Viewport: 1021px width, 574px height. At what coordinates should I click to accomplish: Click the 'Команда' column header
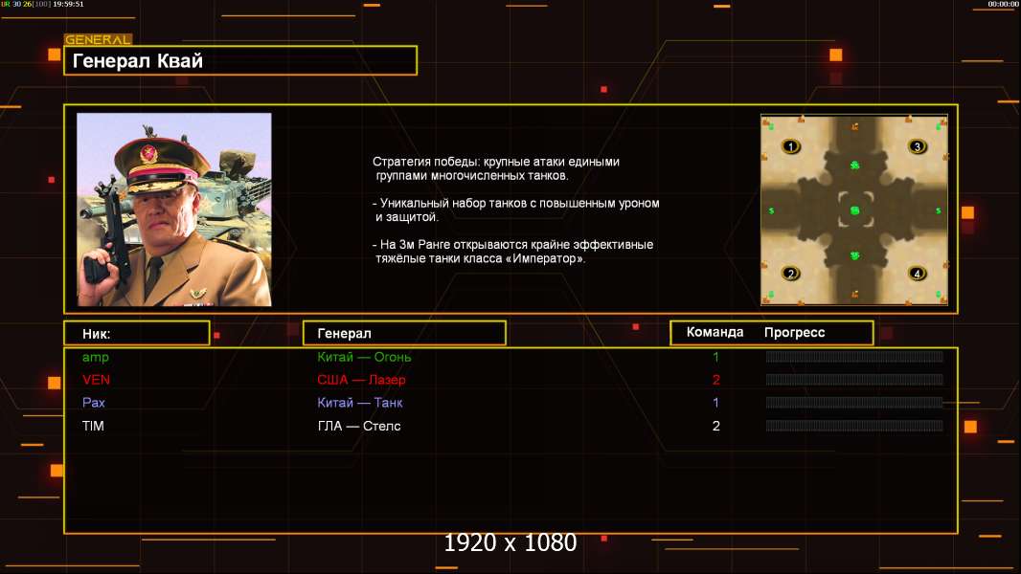click(715, 332)
